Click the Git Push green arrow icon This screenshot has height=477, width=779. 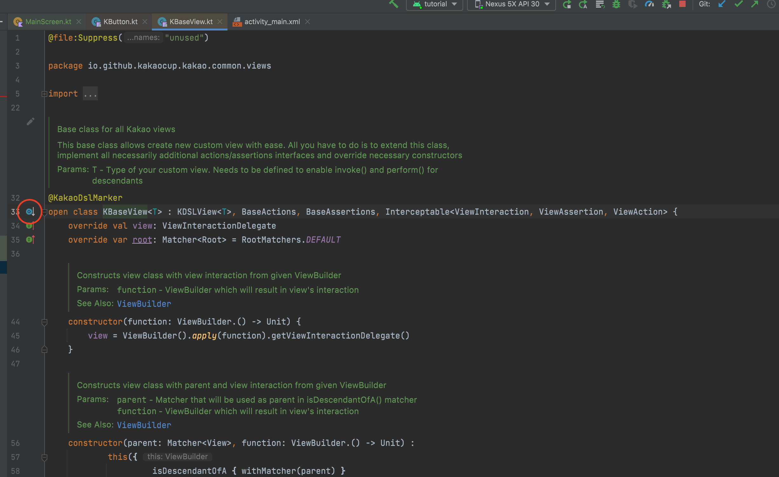click(755, 4)
